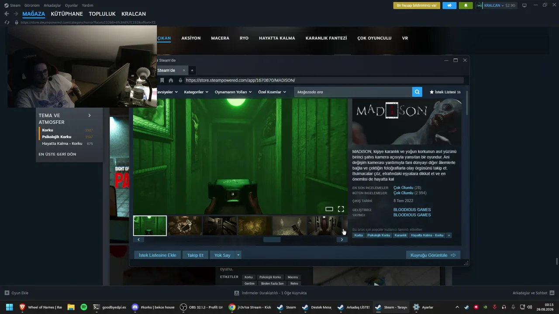
Task: Click the EN ÜSTE GERİ DÖN link
Action: pos(57,154)
